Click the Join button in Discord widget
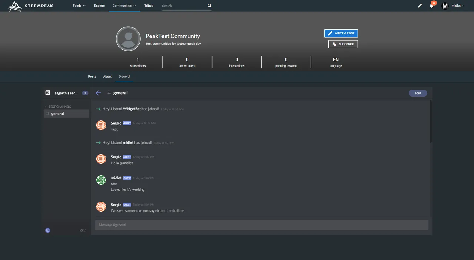The image size is (474, 260). coord(418,93)
